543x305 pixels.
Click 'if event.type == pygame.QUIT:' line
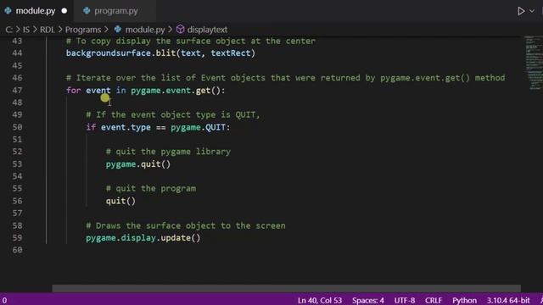[x=158, y=127]
